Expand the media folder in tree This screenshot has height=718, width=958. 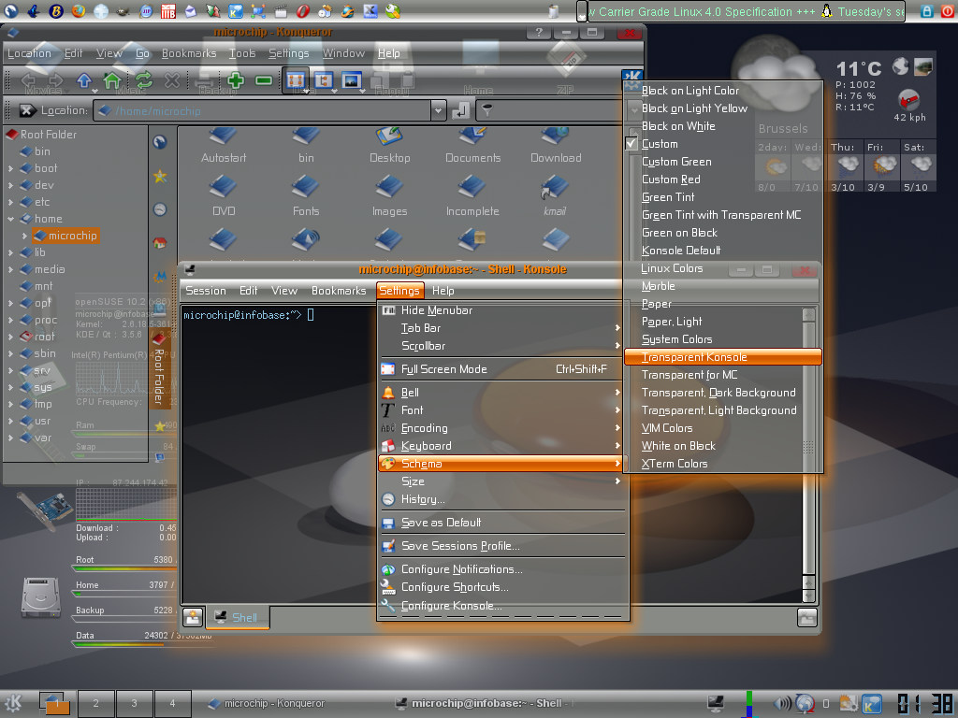point(10,269)
